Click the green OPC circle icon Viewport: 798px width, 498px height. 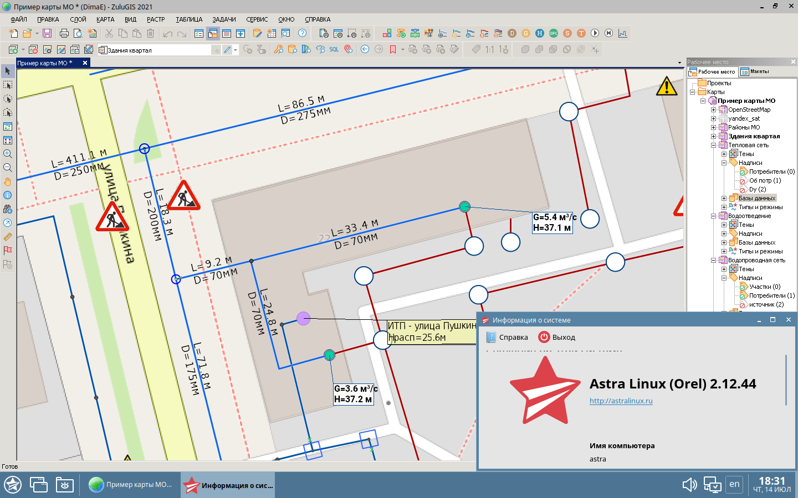[553, 33]
